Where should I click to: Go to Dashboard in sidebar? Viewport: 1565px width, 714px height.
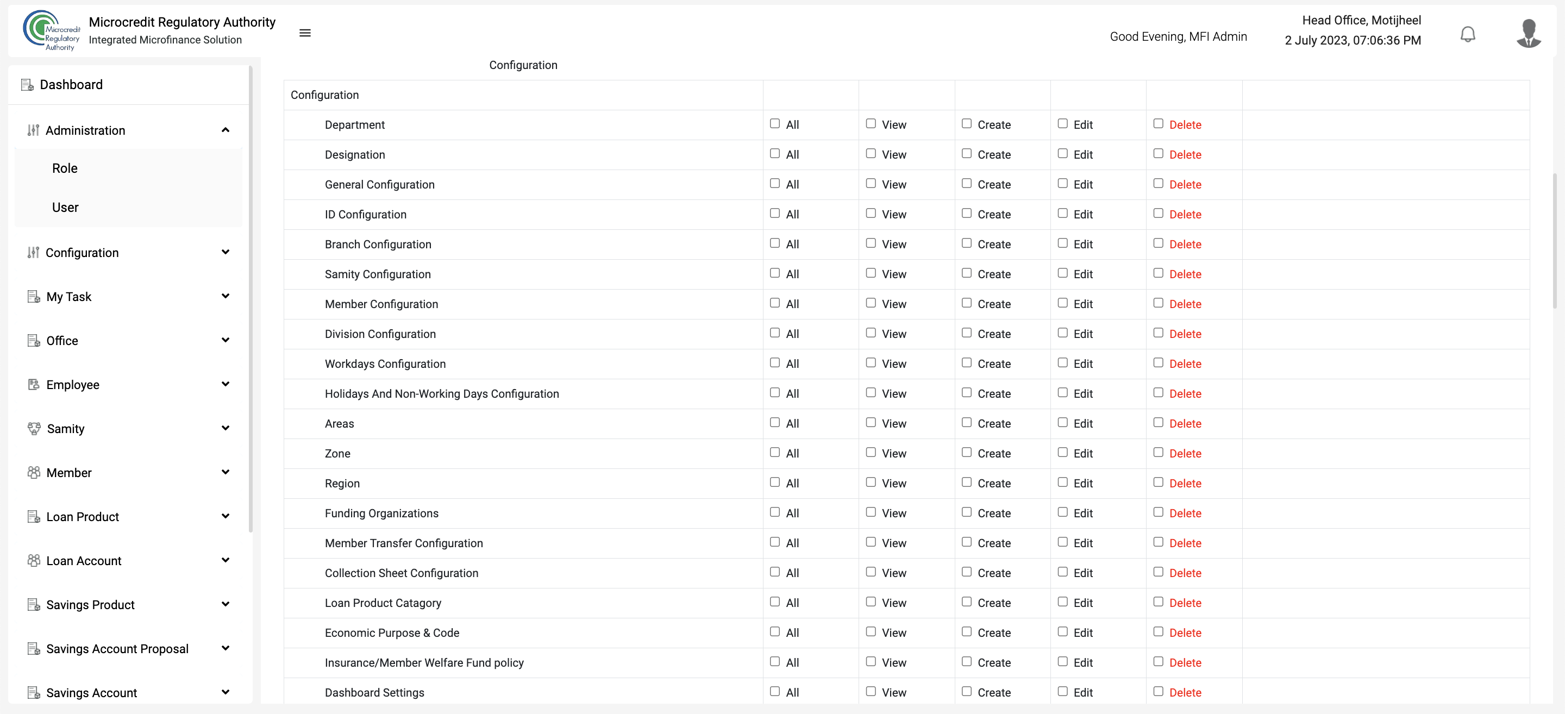[71, 84]
